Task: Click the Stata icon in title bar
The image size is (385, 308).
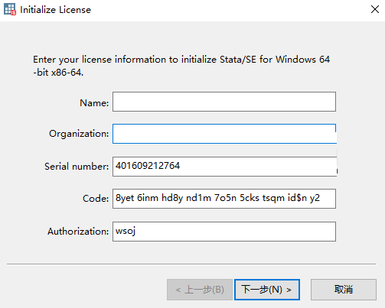Action: coord(10,9)
